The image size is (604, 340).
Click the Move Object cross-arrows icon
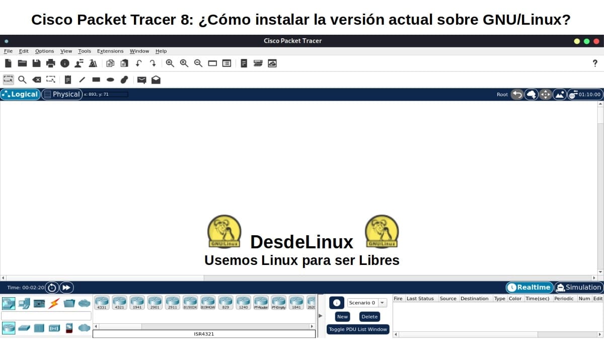546,94
